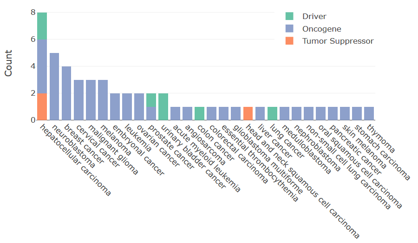The image size is (418, 243).
Task: Click the orange head and neck carcinoma bar
Action: point(248,113)
